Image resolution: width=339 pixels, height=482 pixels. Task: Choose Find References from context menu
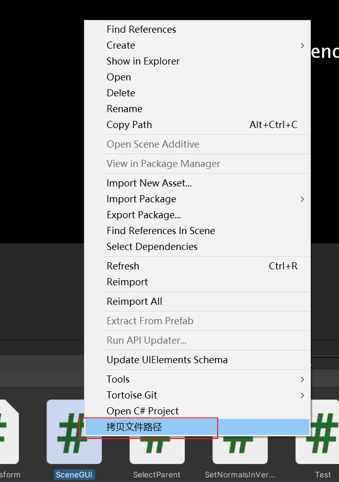141,30
